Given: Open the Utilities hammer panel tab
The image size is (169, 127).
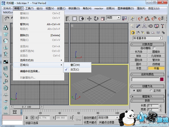Looking at the screenshot, I should coord(162,26).
